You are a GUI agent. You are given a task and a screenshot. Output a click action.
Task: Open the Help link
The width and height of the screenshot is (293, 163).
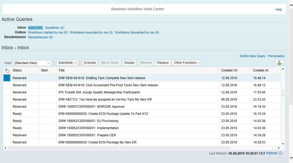pyautogui.click(x=278, y=9)
